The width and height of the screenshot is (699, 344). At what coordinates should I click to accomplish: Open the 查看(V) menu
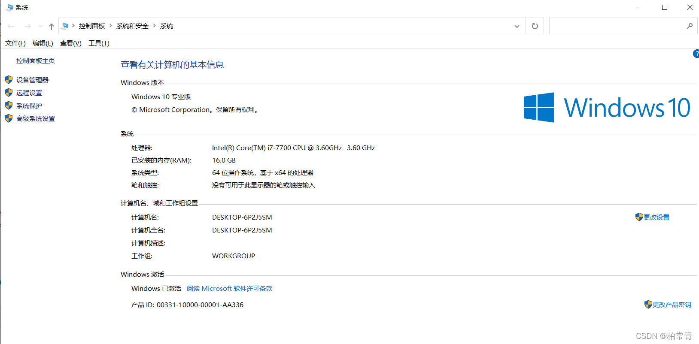coord(71,43)
